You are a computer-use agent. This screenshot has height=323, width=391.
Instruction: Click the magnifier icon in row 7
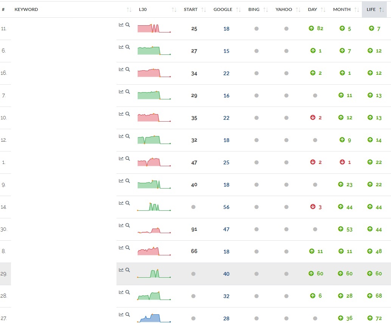click(x=128, y=91)
